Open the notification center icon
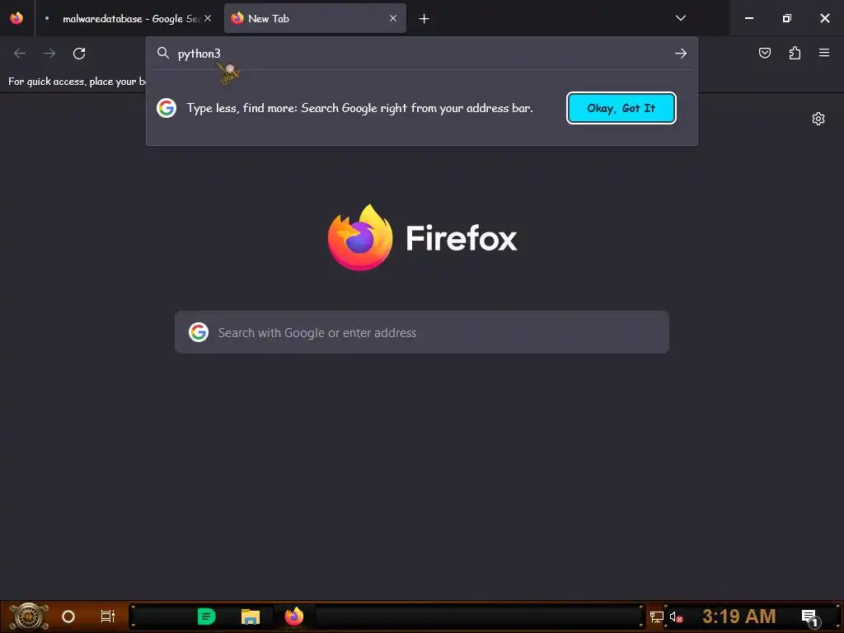Viewport: 844px width, 633px height. tap(810, 617)
